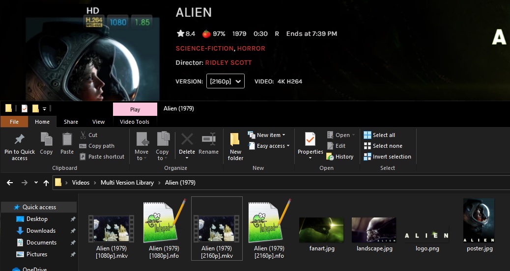Viewport: 510px width, 271px height.
Task: Click the Copy icon in Clipboard group
Action: 46,139
